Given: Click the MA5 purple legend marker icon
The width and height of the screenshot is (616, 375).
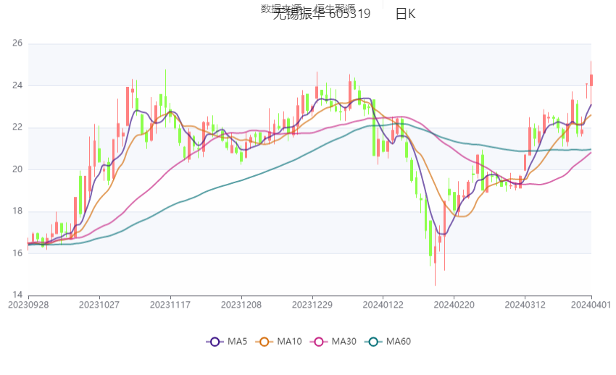Looking at the screenshot, I should (214, 342).
